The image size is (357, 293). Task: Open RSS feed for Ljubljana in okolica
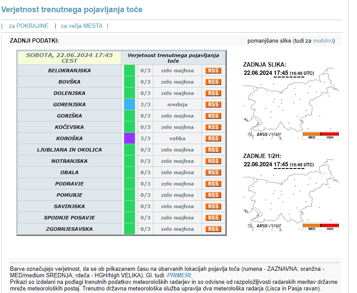213,150
